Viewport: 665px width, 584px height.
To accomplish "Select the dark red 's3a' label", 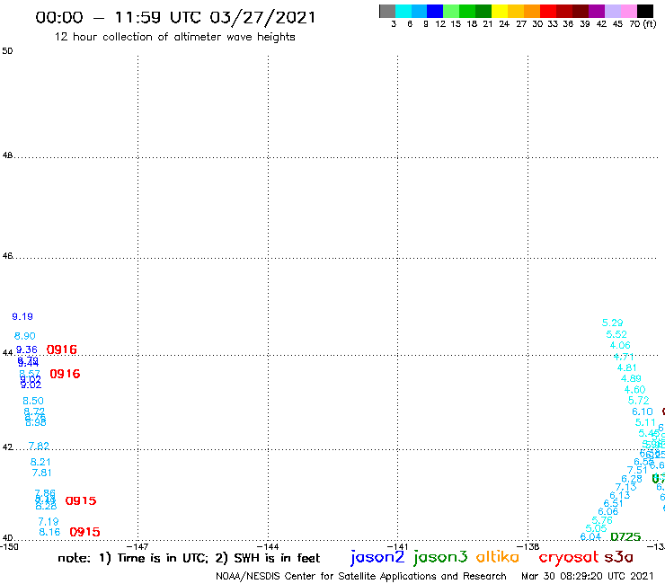I will 618,557.
